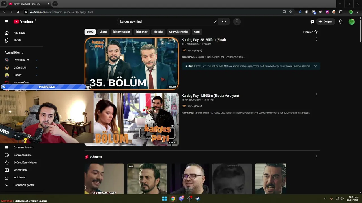Select the Shorts filter chip
This screenshot has height=203, width=362.
click(104, 32)
